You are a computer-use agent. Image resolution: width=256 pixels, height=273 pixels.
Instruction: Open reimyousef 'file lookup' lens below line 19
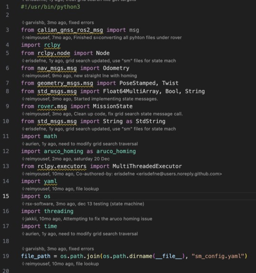60,263
